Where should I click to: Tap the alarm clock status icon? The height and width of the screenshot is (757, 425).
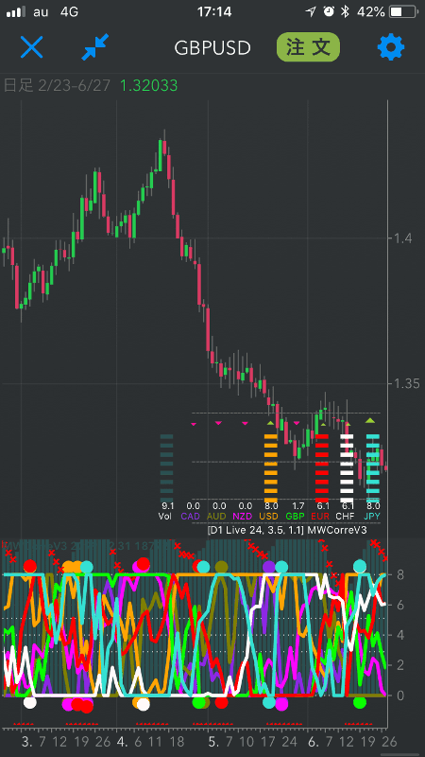(x=329, y=11)
